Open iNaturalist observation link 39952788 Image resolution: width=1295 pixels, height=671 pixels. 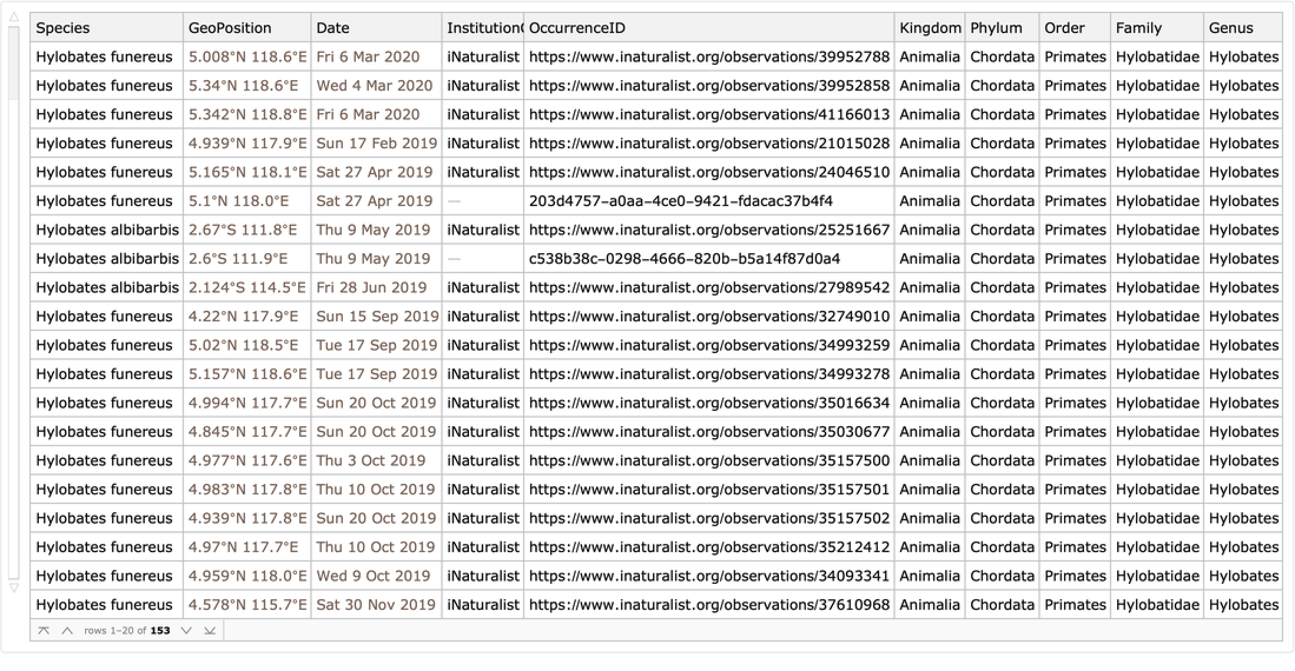[x=709, y=57]
